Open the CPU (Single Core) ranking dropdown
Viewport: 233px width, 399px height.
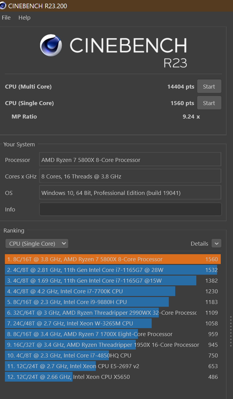pos(37,243)
